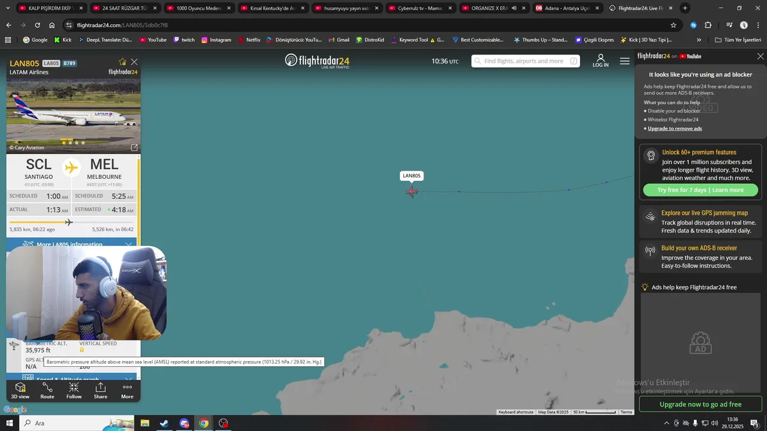
Task: Open the Gmail bookmark
Action: pos(339,40)
